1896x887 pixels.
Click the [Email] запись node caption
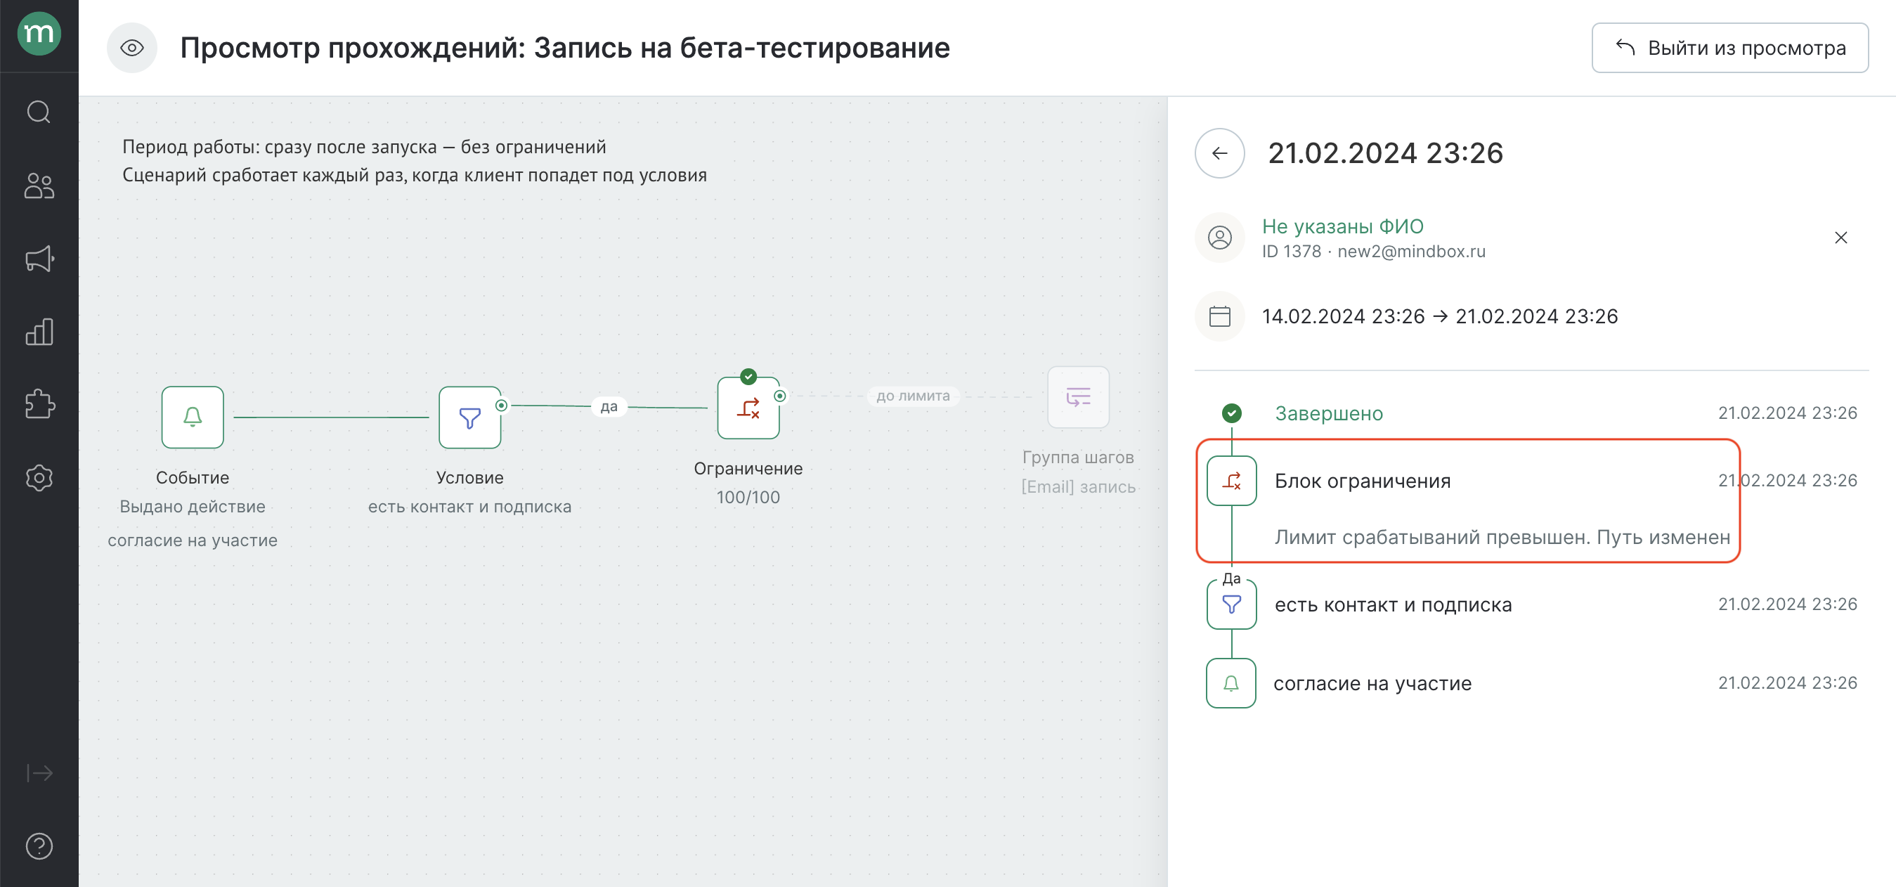click(x=1077, y=487)
